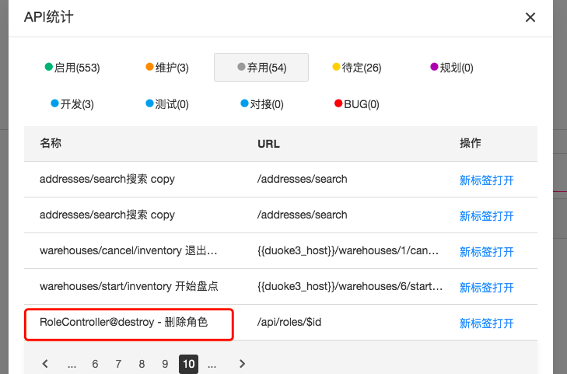This screenshot has width=567, height=374.
Task: Filter by 启用(553) status
Action: click(72, 68)
